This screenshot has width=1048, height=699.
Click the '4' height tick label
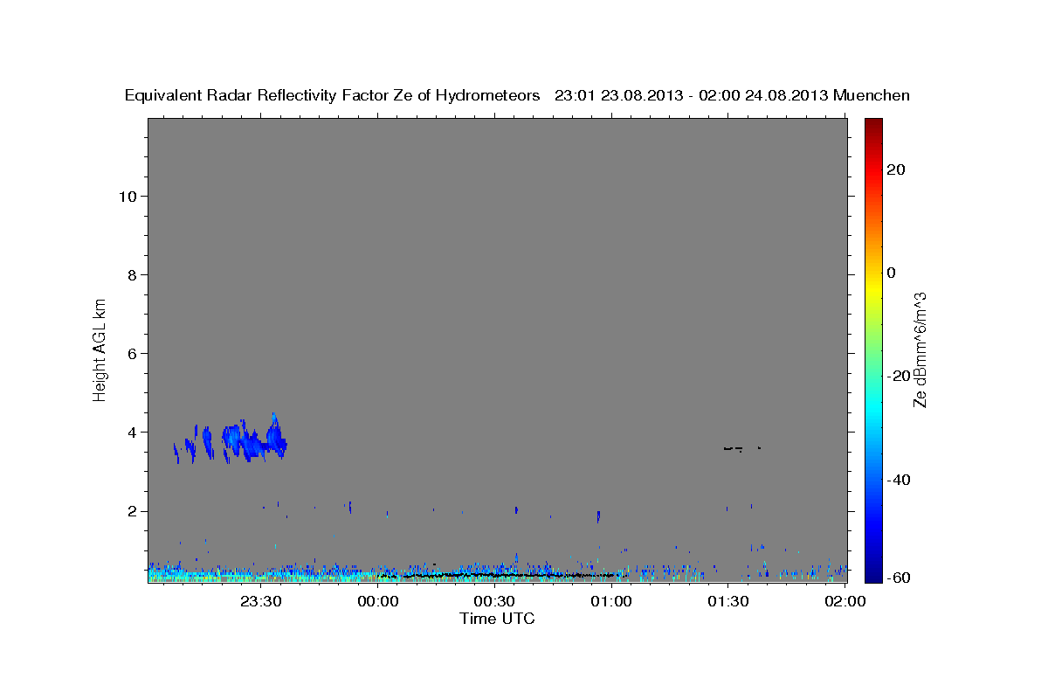(133, 432)
